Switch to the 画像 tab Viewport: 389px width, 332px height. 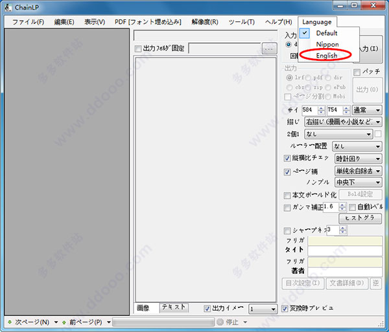pos(147,308)
